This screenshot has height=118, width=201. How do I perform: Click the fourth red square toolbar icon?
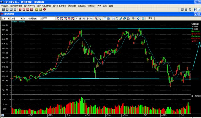click(x=32, y=9)
